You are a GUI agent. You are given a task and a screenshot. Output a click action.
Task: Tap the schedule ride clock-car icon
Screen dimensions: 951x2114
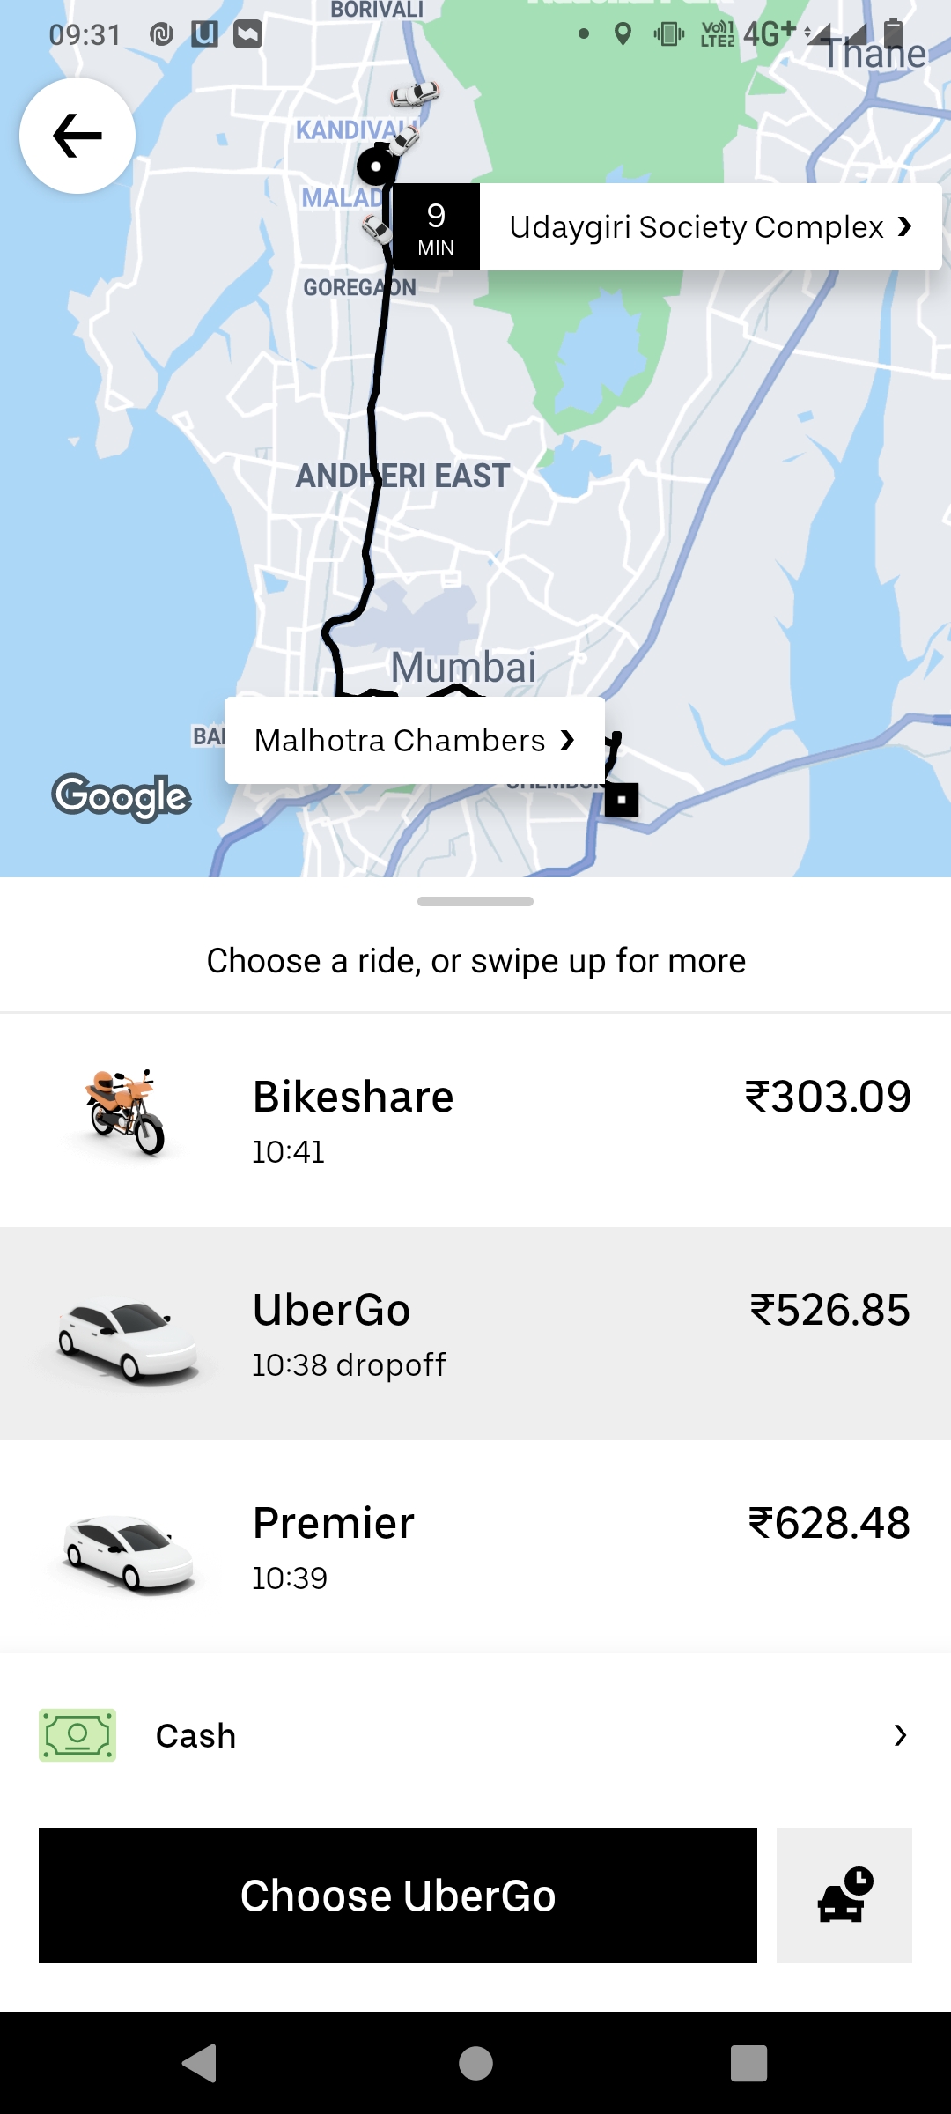[844, 1895]
